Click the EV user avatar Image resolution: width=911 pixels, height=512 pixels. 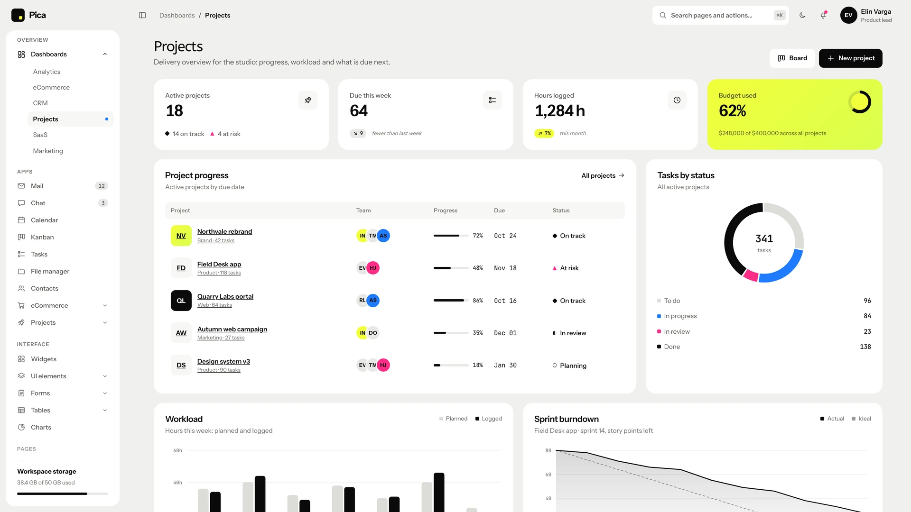pos(848,15)
